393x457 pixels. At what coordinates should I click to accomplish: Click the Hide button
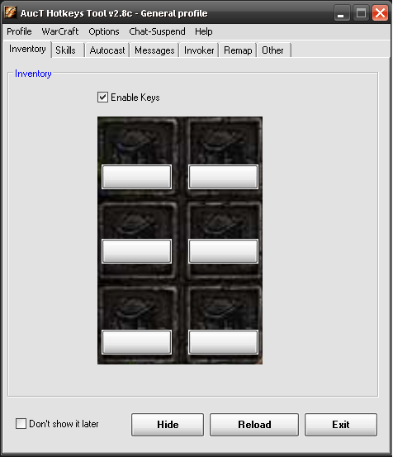point(168,425)
